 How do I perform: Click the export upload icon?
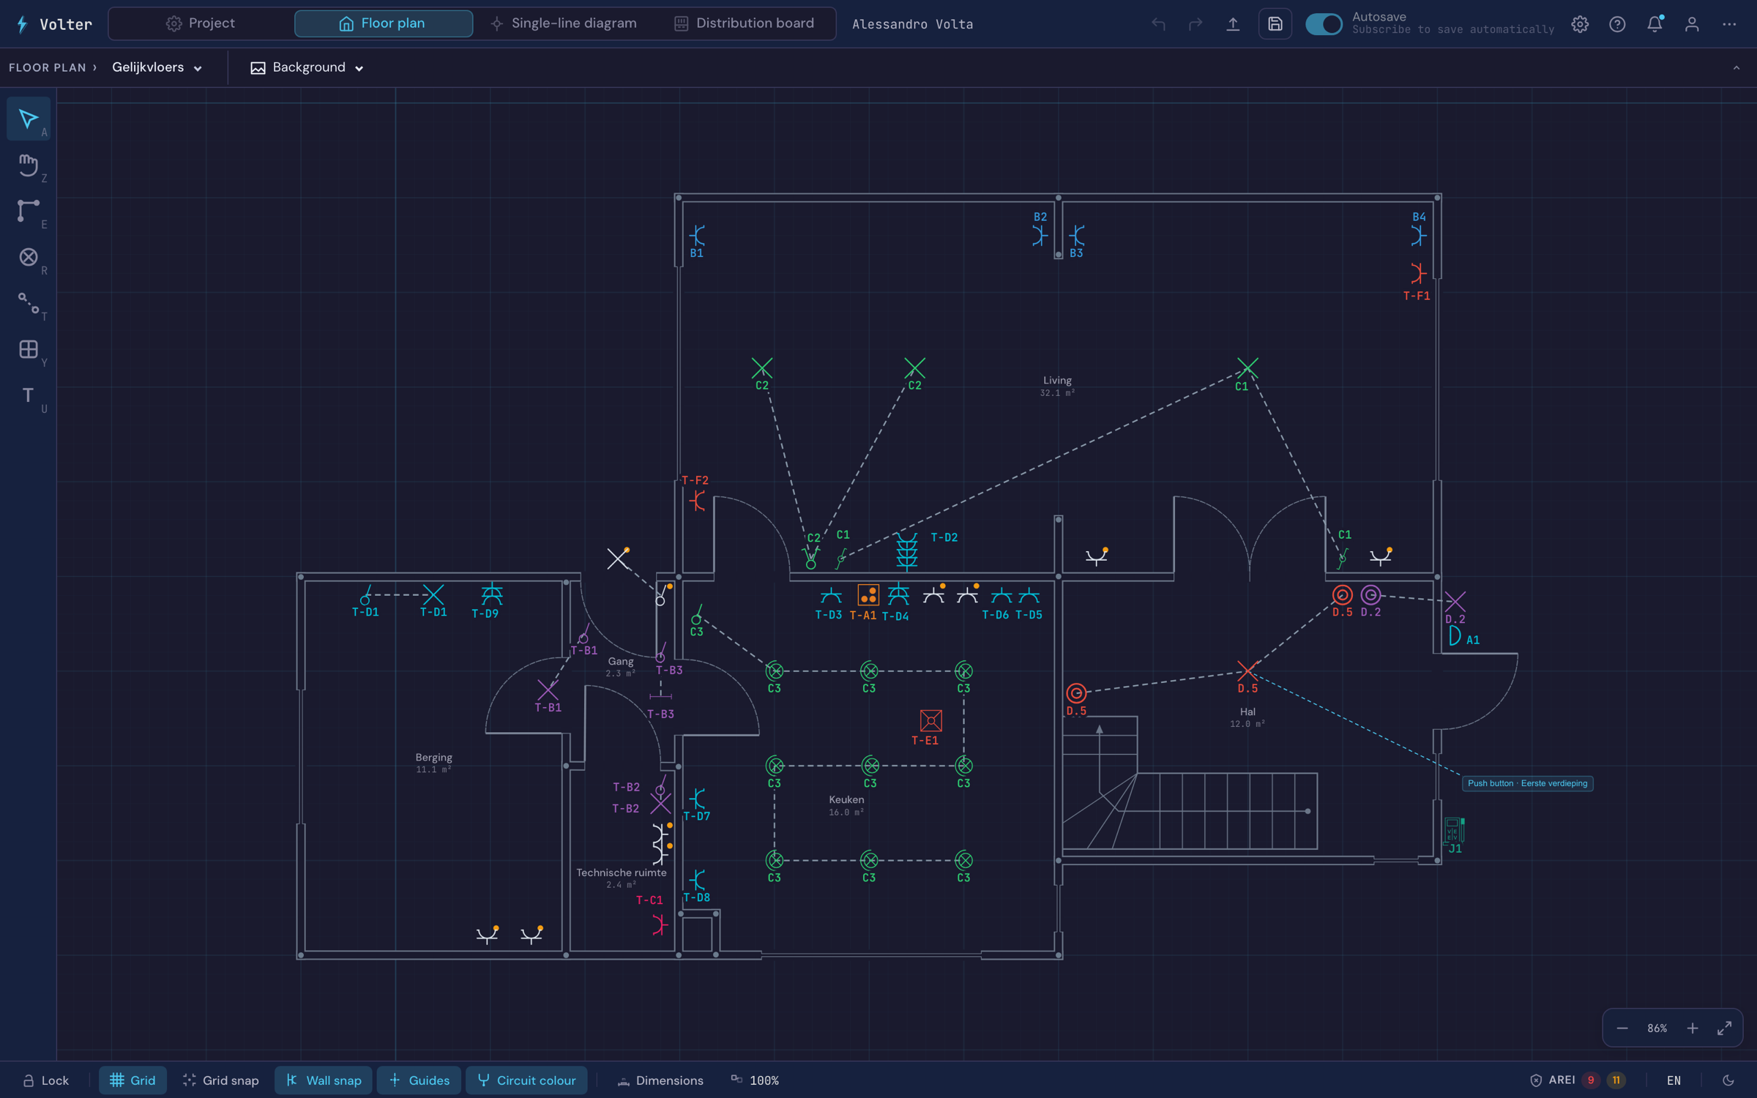(1233, 24)
